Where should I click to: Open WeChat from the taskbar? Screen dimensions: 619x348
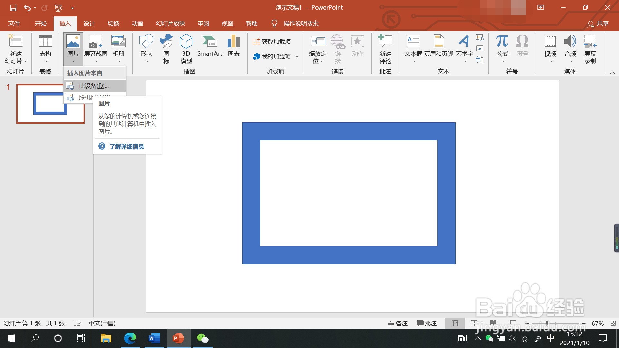coord(203,338)
